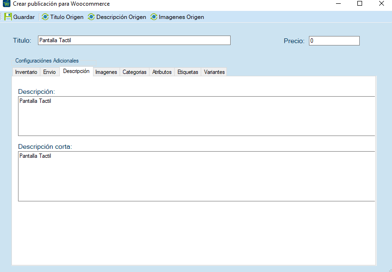The width and height of the screenshot is (392, 272).
Task: Load the Titulo Origen text button
Action: [x=67, y=17]
